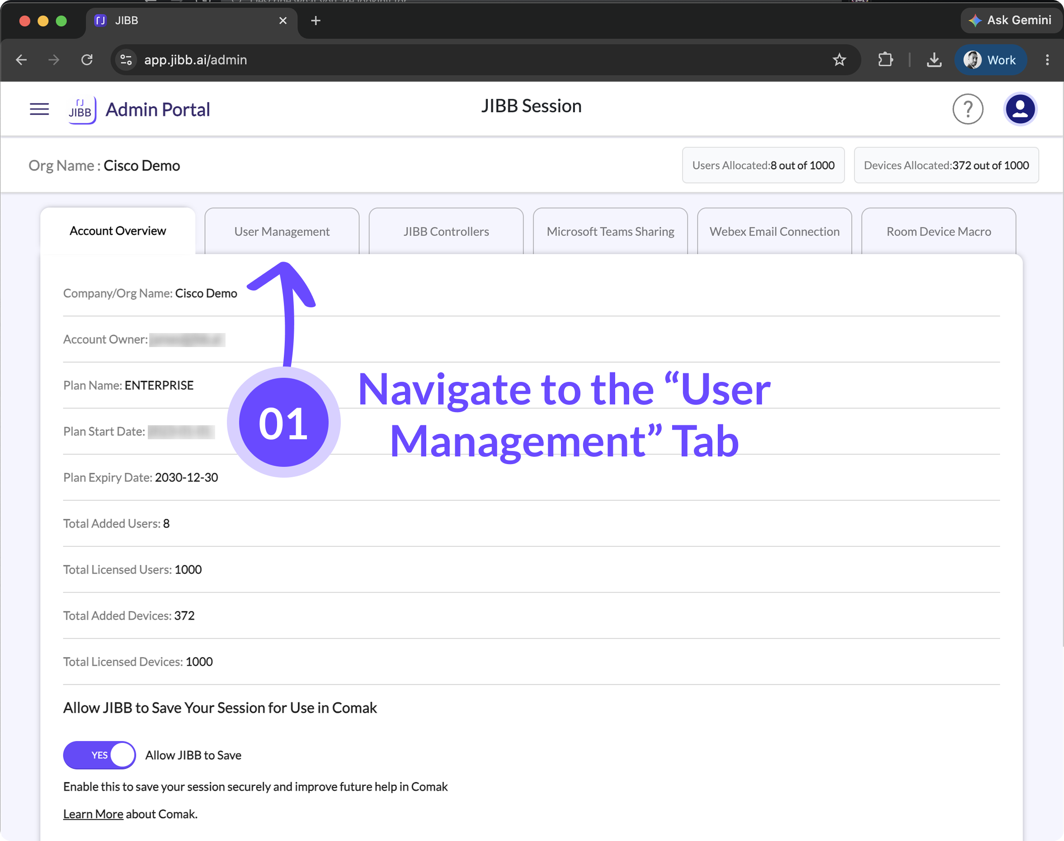Screen dimensions: 1064x841
Task: Open the help question mark icon
Action: pos(967,109)
